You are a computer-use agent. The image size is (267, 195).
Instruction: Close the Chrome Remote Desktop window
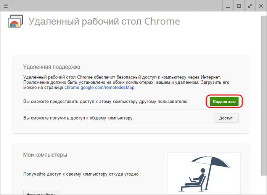click(x=261, y=6)
